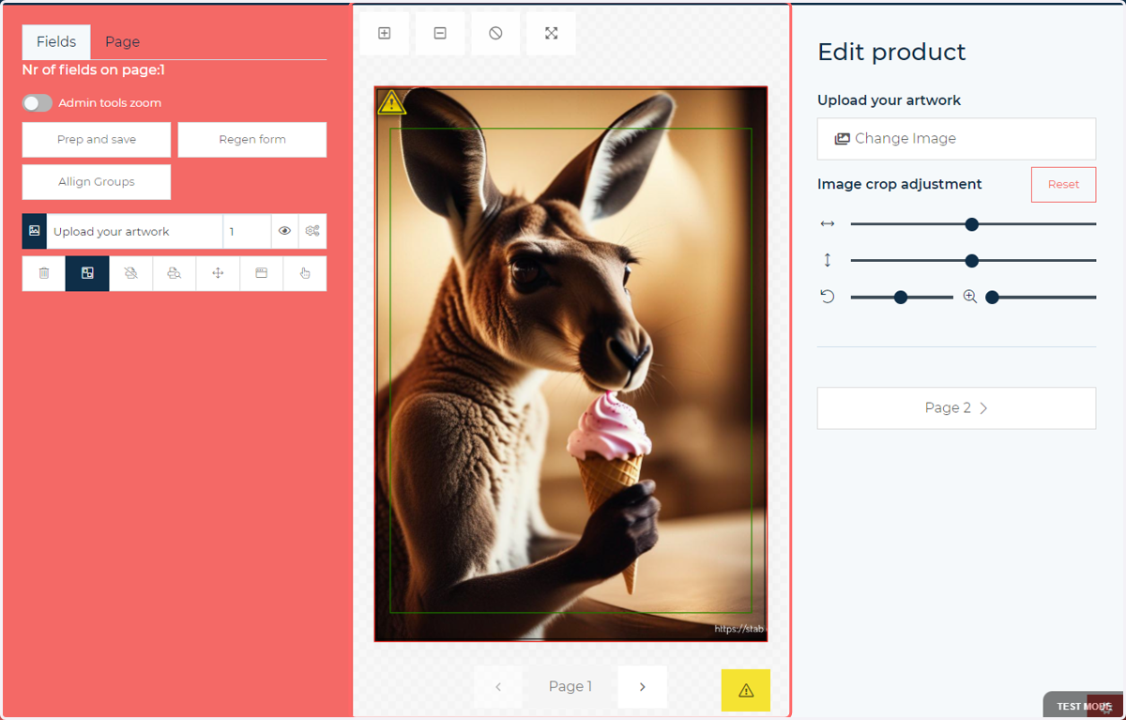The image size is (1126, 720).
Task: Open field settings gears icon
Action: point(312,231)
